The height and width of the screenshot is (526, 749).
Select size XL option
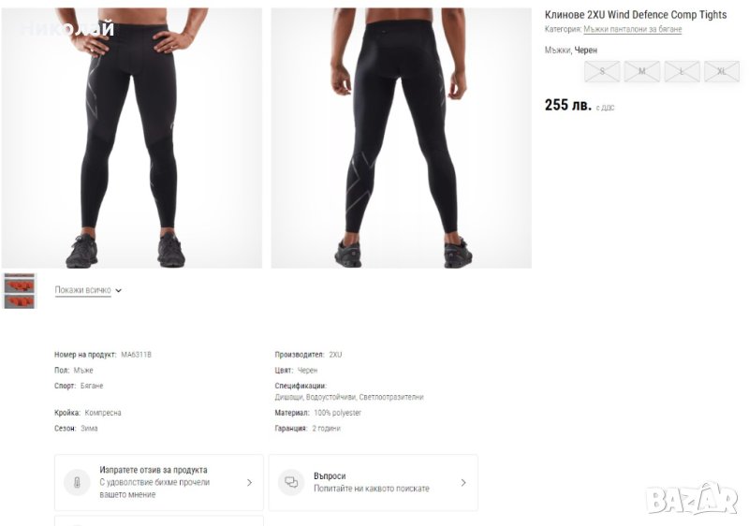pos(722,71)
